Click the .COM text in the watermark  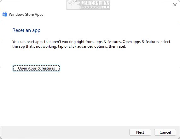point(105,7)
